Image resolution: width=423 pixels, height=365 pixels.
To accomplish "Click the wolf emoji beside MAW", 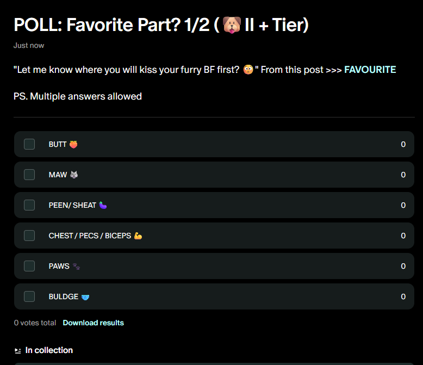I will tap(74, 175).
